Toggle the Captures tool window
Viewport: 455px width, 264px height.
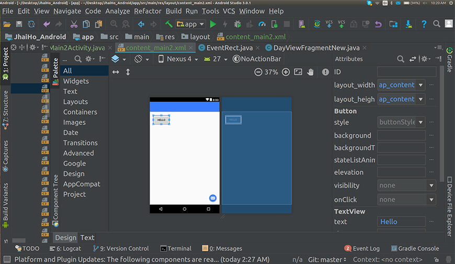(x=5, y=157)
